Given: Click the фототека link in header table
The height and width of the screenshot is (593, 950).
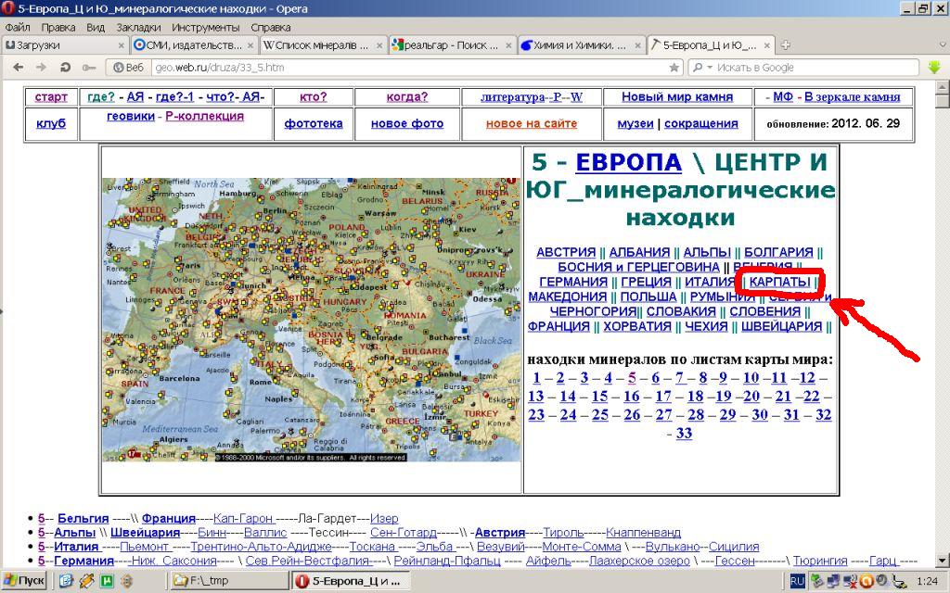Looking at the screenshot, I should coord(313,123).
